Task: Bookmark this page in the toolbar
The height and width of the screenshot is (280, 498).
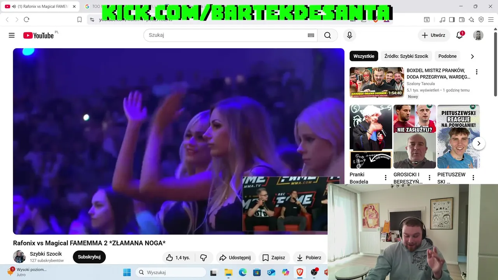Action: pyautogui.click(x=79, y=19)
